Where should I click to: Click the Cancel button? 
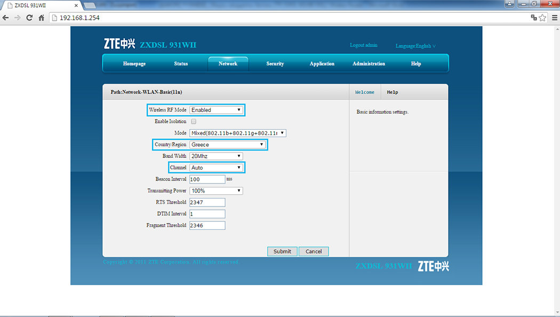tap(314, 251)
